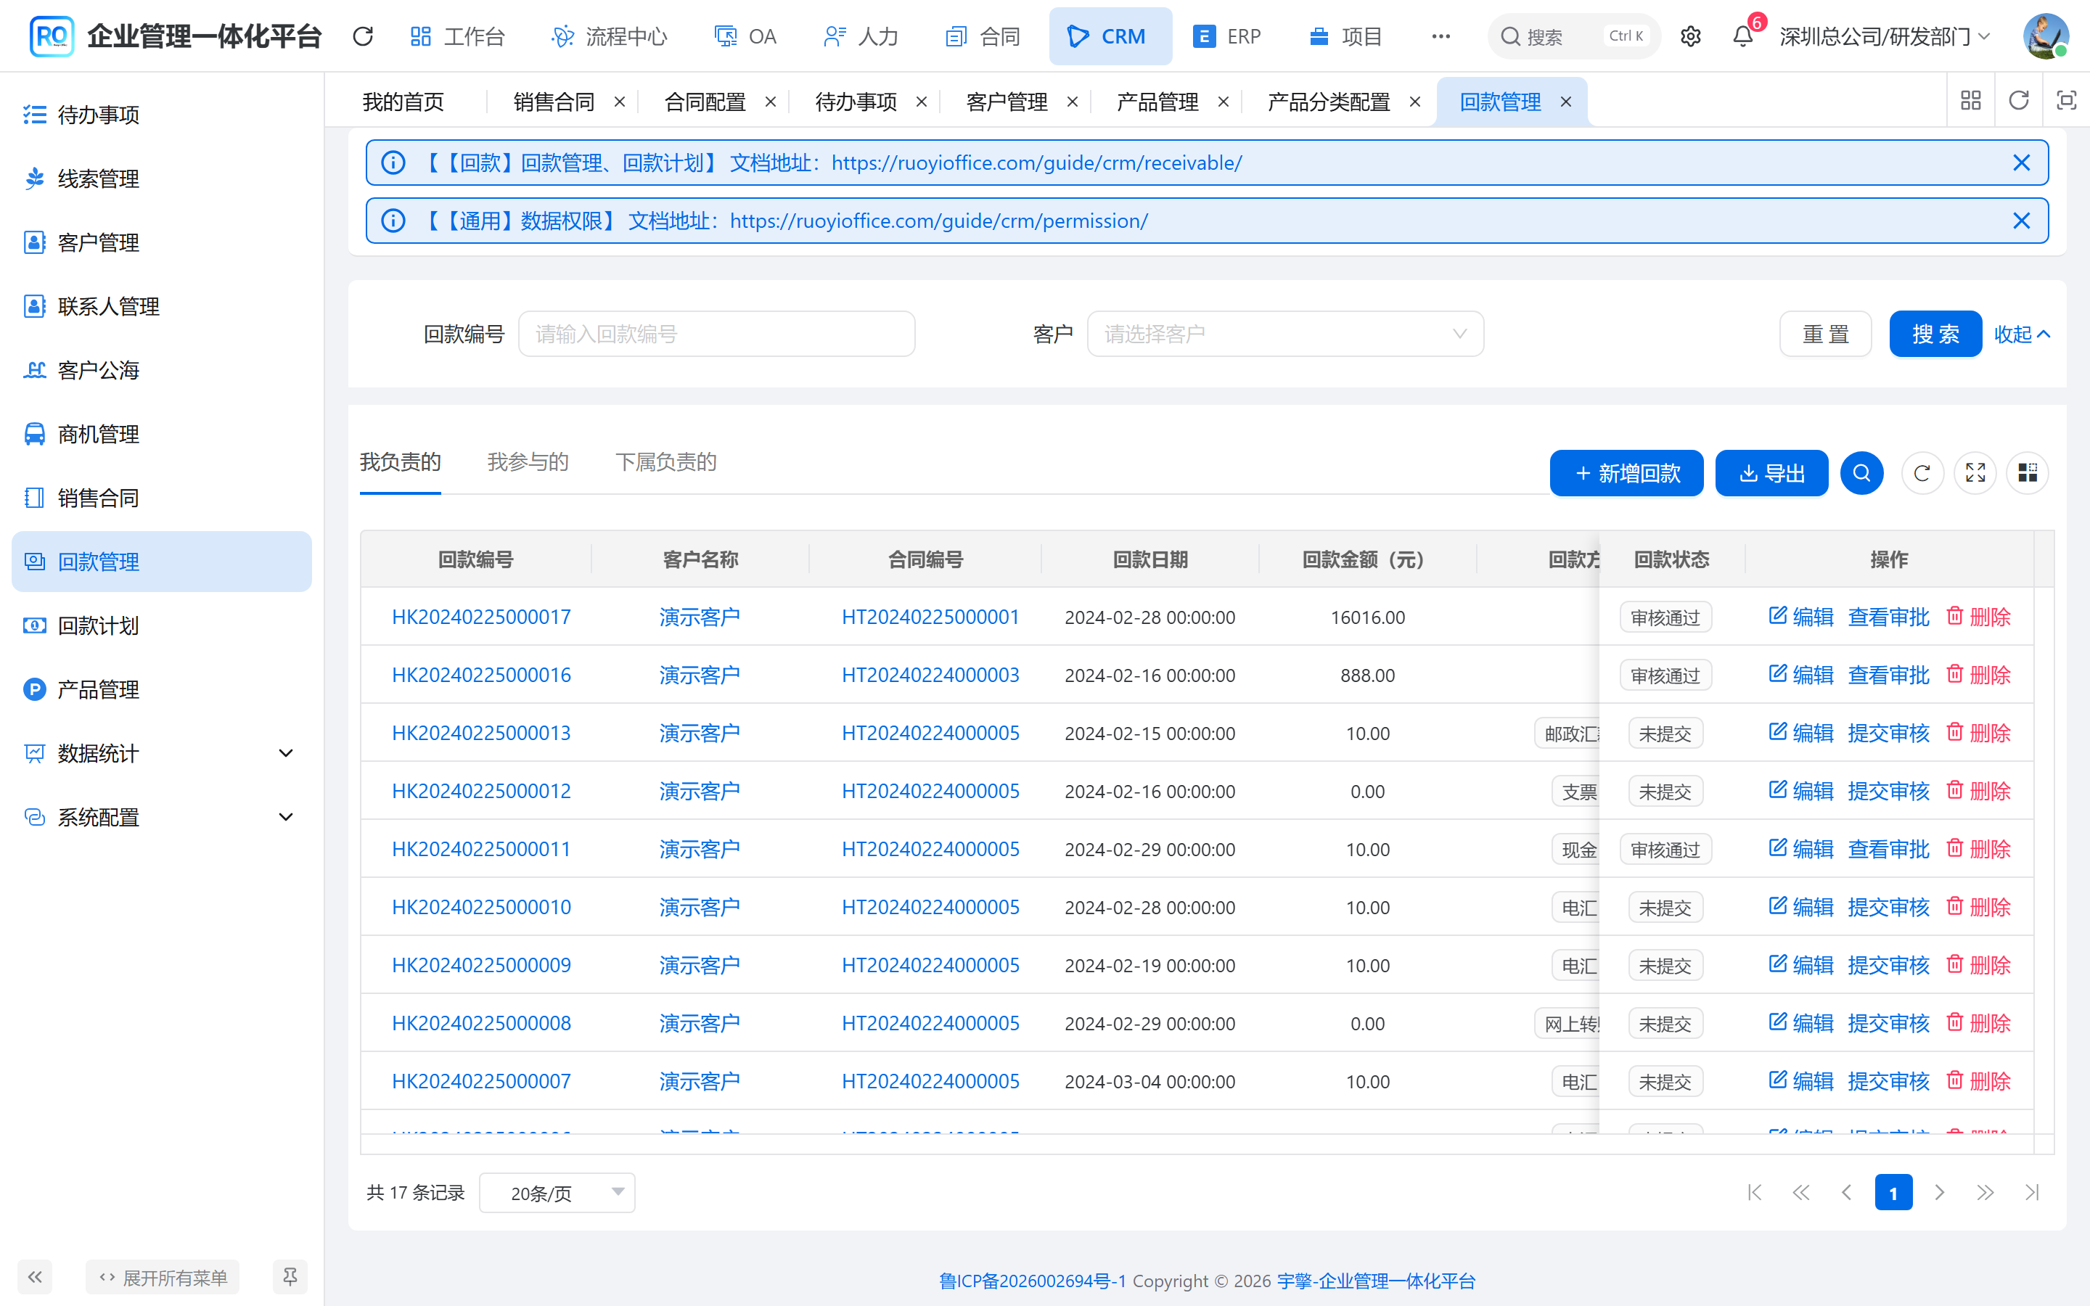Open the ERP top menu

click(1227, 36)
